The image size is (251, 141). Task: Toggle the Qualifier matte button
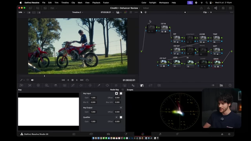[x=121, y=117]
